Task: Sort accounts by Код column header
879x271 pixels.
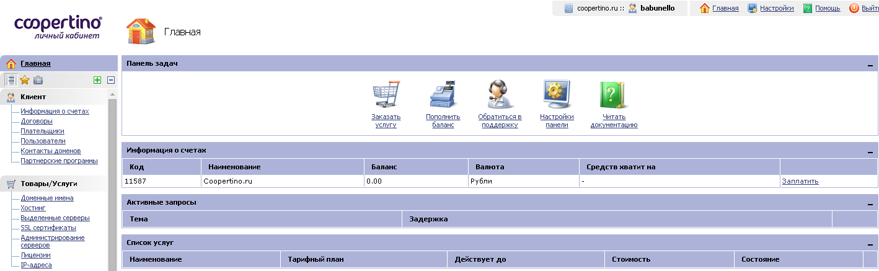Action: pyautogui.click(x=161, y=167)
